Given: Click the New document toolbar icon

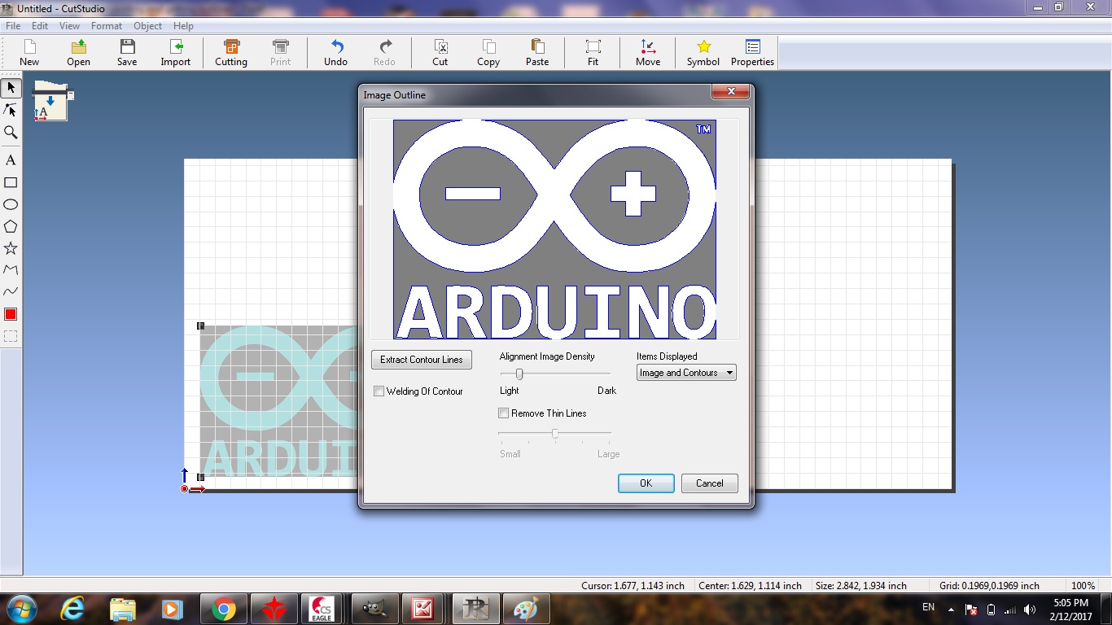Looking at the screenshot, I should pos(29,53).
